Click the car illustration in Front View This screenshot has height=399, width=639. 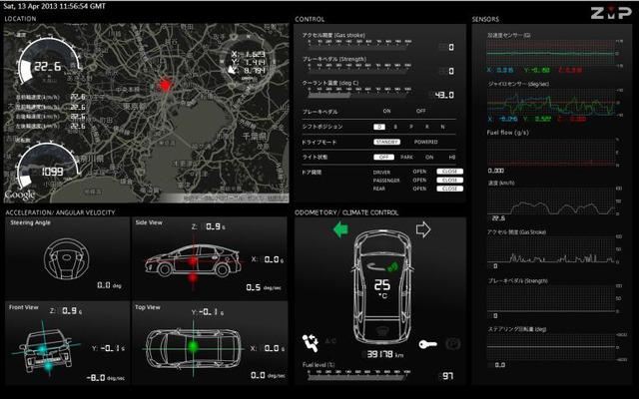[x=46, y=351]
